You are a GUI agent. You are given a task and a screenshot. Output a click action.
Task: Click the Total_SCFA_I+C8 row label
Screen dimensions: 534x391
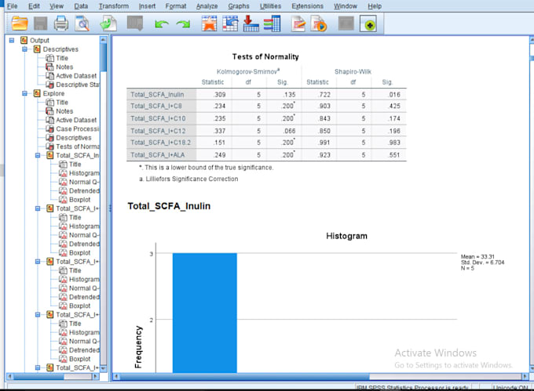click(x=156, y=106)
